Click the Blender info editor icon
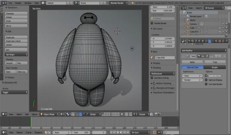This screenshot has height=135, width=231. point(4,3)
